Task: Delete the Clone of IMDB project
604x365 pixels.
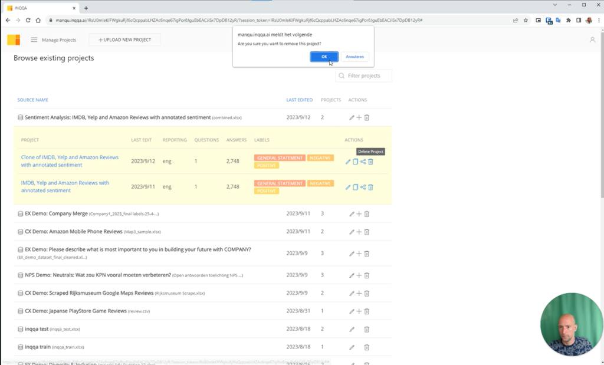Action: 370,162
